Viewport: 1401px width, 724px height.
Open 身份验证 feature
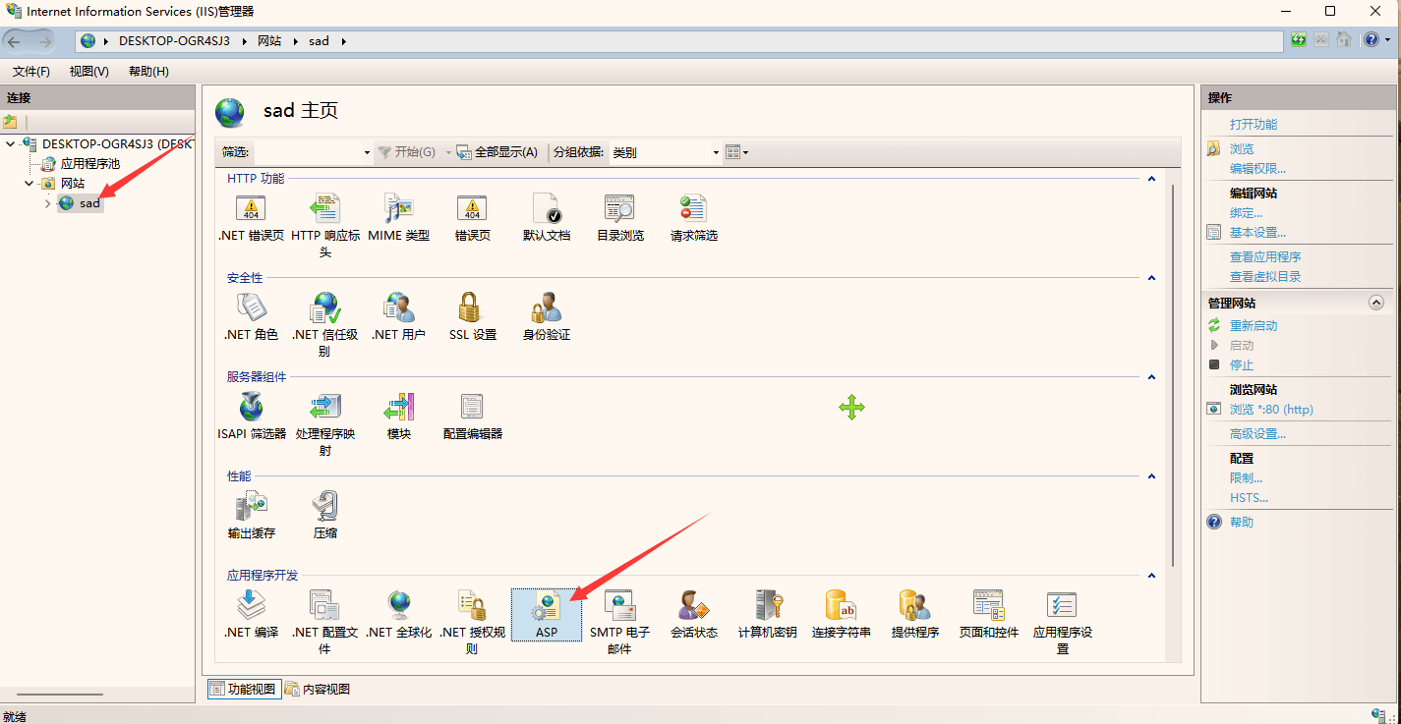point(547,317)
